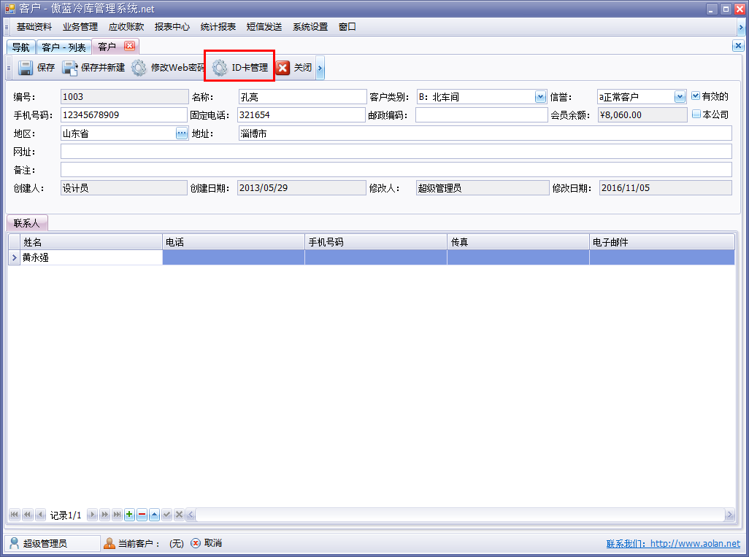
Task: Click the red 关闭 icon in toolbar
Action: point(283,69)
